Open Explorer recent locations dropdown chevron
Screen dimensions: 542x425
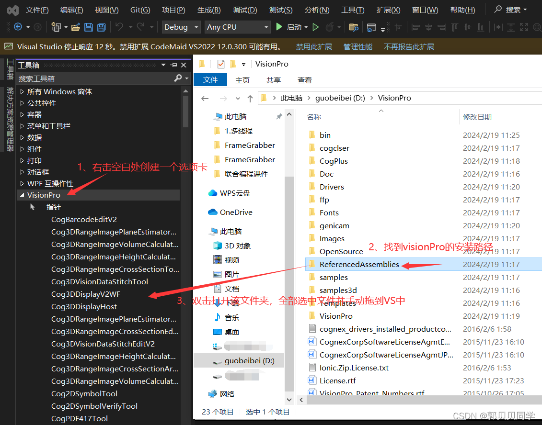[x=238, y=99]
